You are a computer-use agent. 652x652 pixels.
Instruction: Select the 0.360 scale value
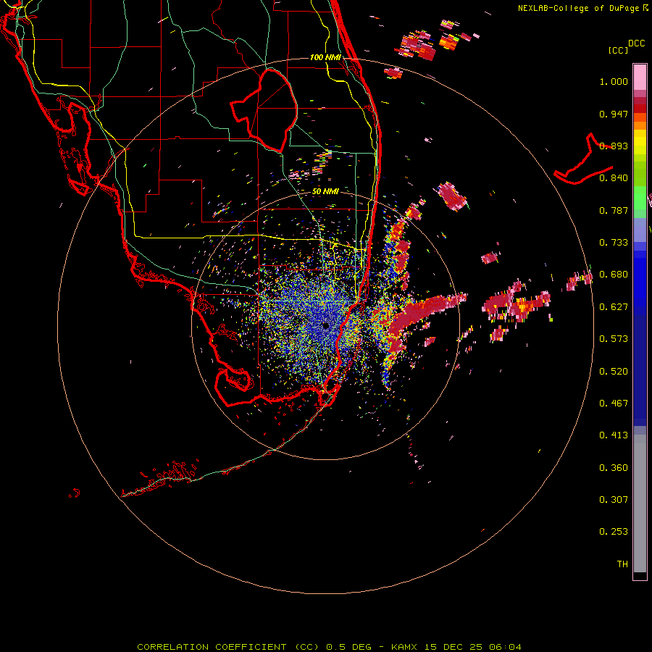(614, 468)
